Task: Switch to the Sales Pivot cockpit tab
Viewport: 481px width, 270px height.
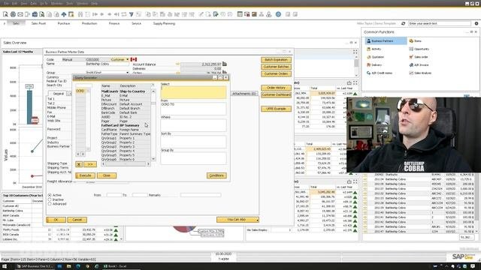Action: pos(38,23)
